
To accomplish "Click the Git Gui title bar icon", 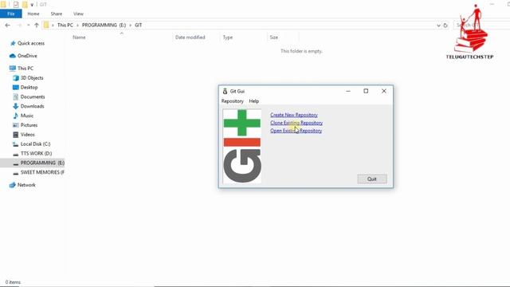I will (225, 91).
